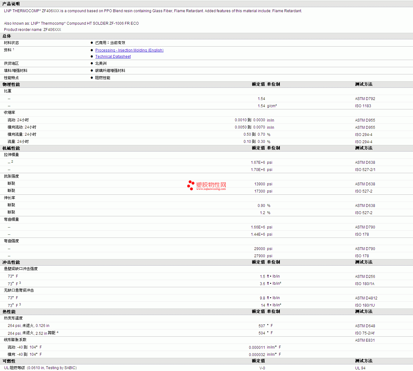
Task: Select the 1.44E+6 flexural modulus value
Action: coord(258,234)
